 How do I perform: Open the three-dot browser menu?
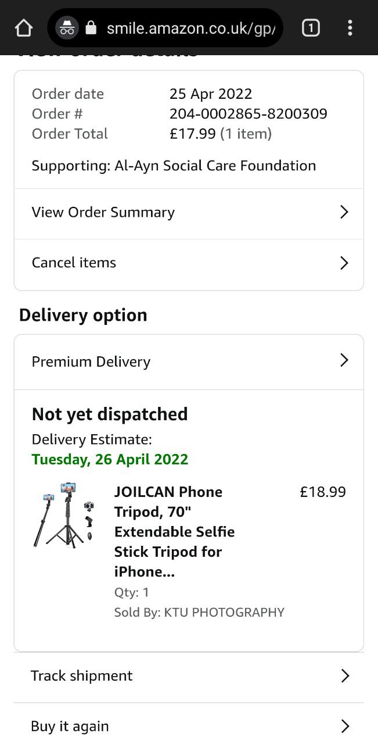tap(350, 28)
